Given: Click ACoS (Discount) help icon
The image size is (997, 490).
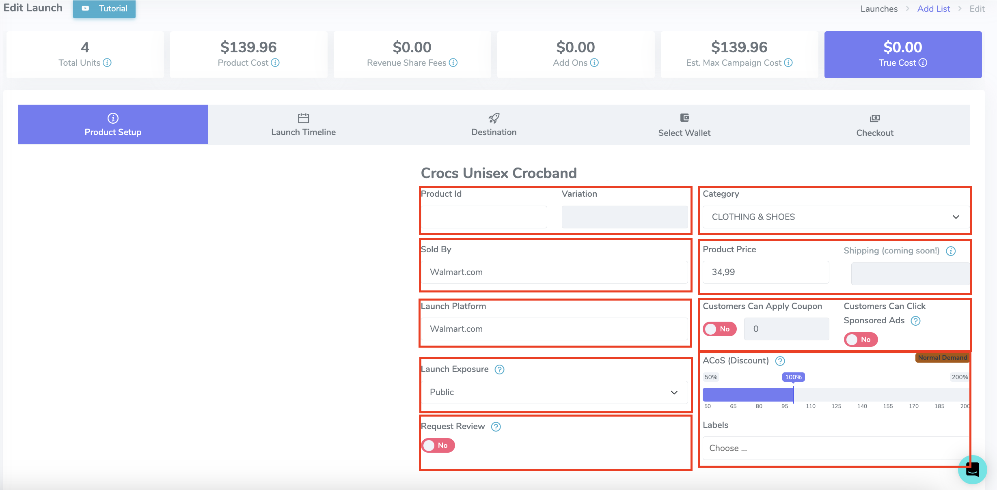Looking at the screenshot, I should coord(780,361).
